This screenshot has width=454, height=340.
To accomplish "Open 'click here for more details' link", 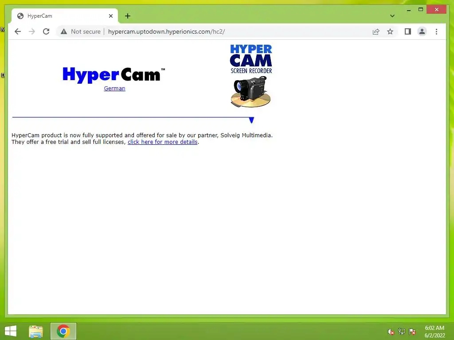I will tap(162, 142).
